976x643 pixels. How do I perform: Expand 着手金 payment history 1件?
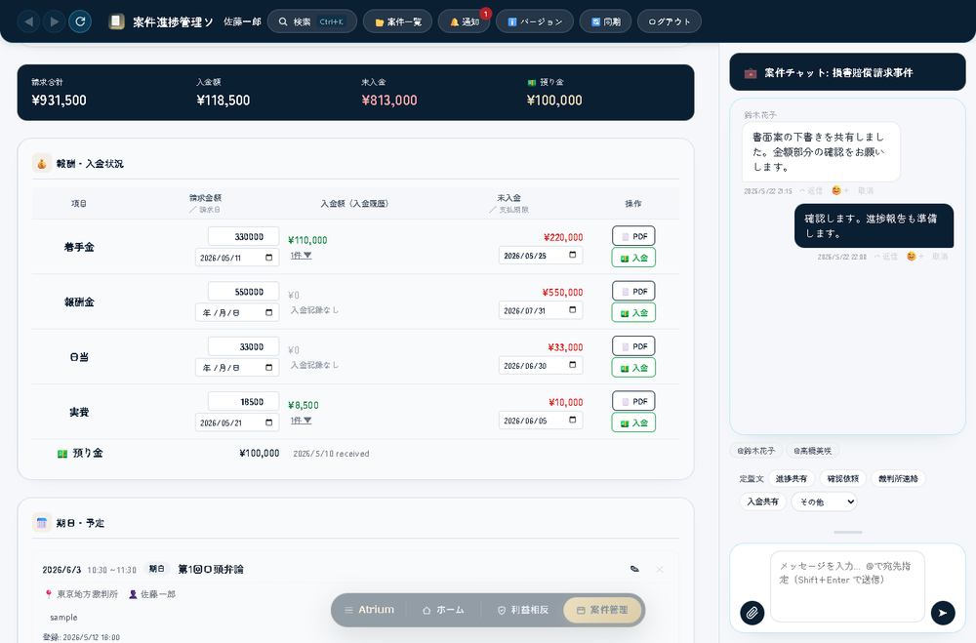pyautogui.click(x=301, y=256)
